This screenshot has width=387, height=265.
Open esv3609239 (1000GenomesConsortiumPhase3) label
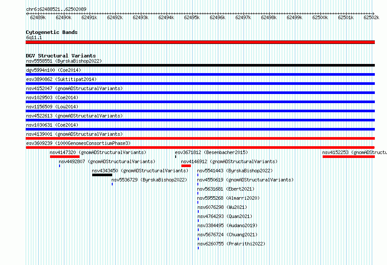click(x=78, y=143)
